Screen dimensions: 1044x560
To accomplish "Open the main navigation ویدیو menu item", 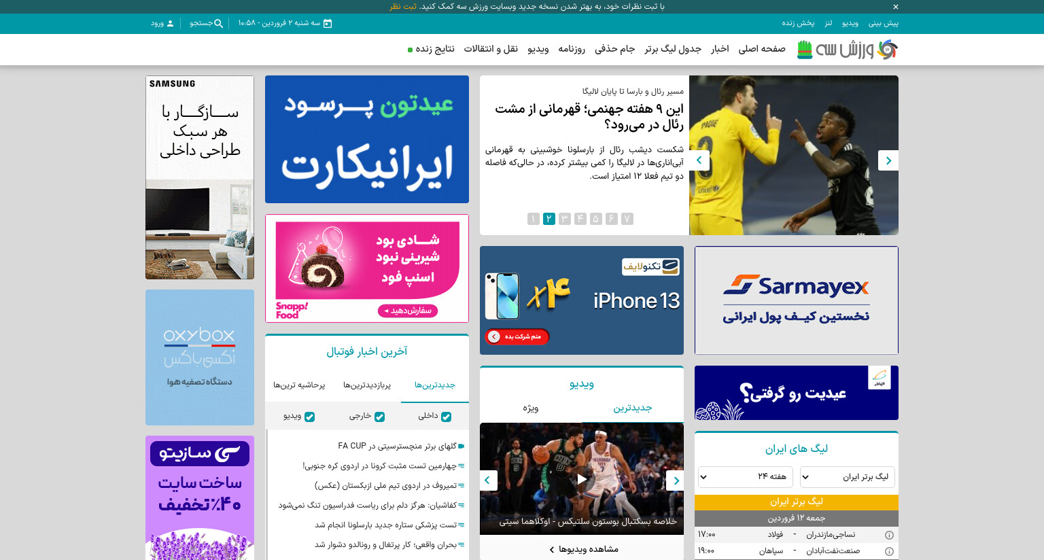I will coord(538,49).
